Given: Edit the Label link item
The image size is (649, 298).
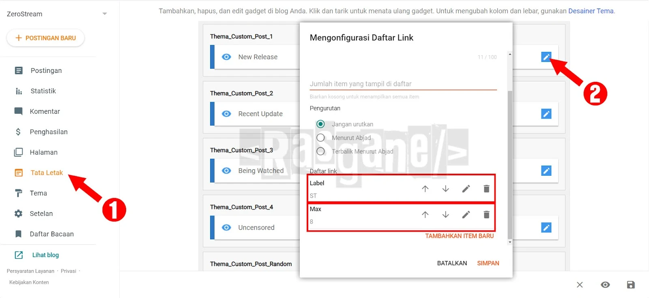Looking at the screenshot, I should tap(466, 189).
